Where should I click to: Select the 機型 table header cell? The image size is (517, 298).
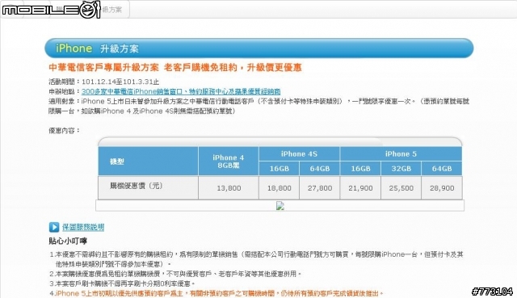(148, 162)
